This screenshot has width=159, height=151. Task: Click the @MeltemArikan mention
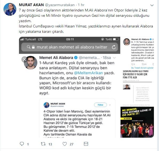click(x=88, y=73)
